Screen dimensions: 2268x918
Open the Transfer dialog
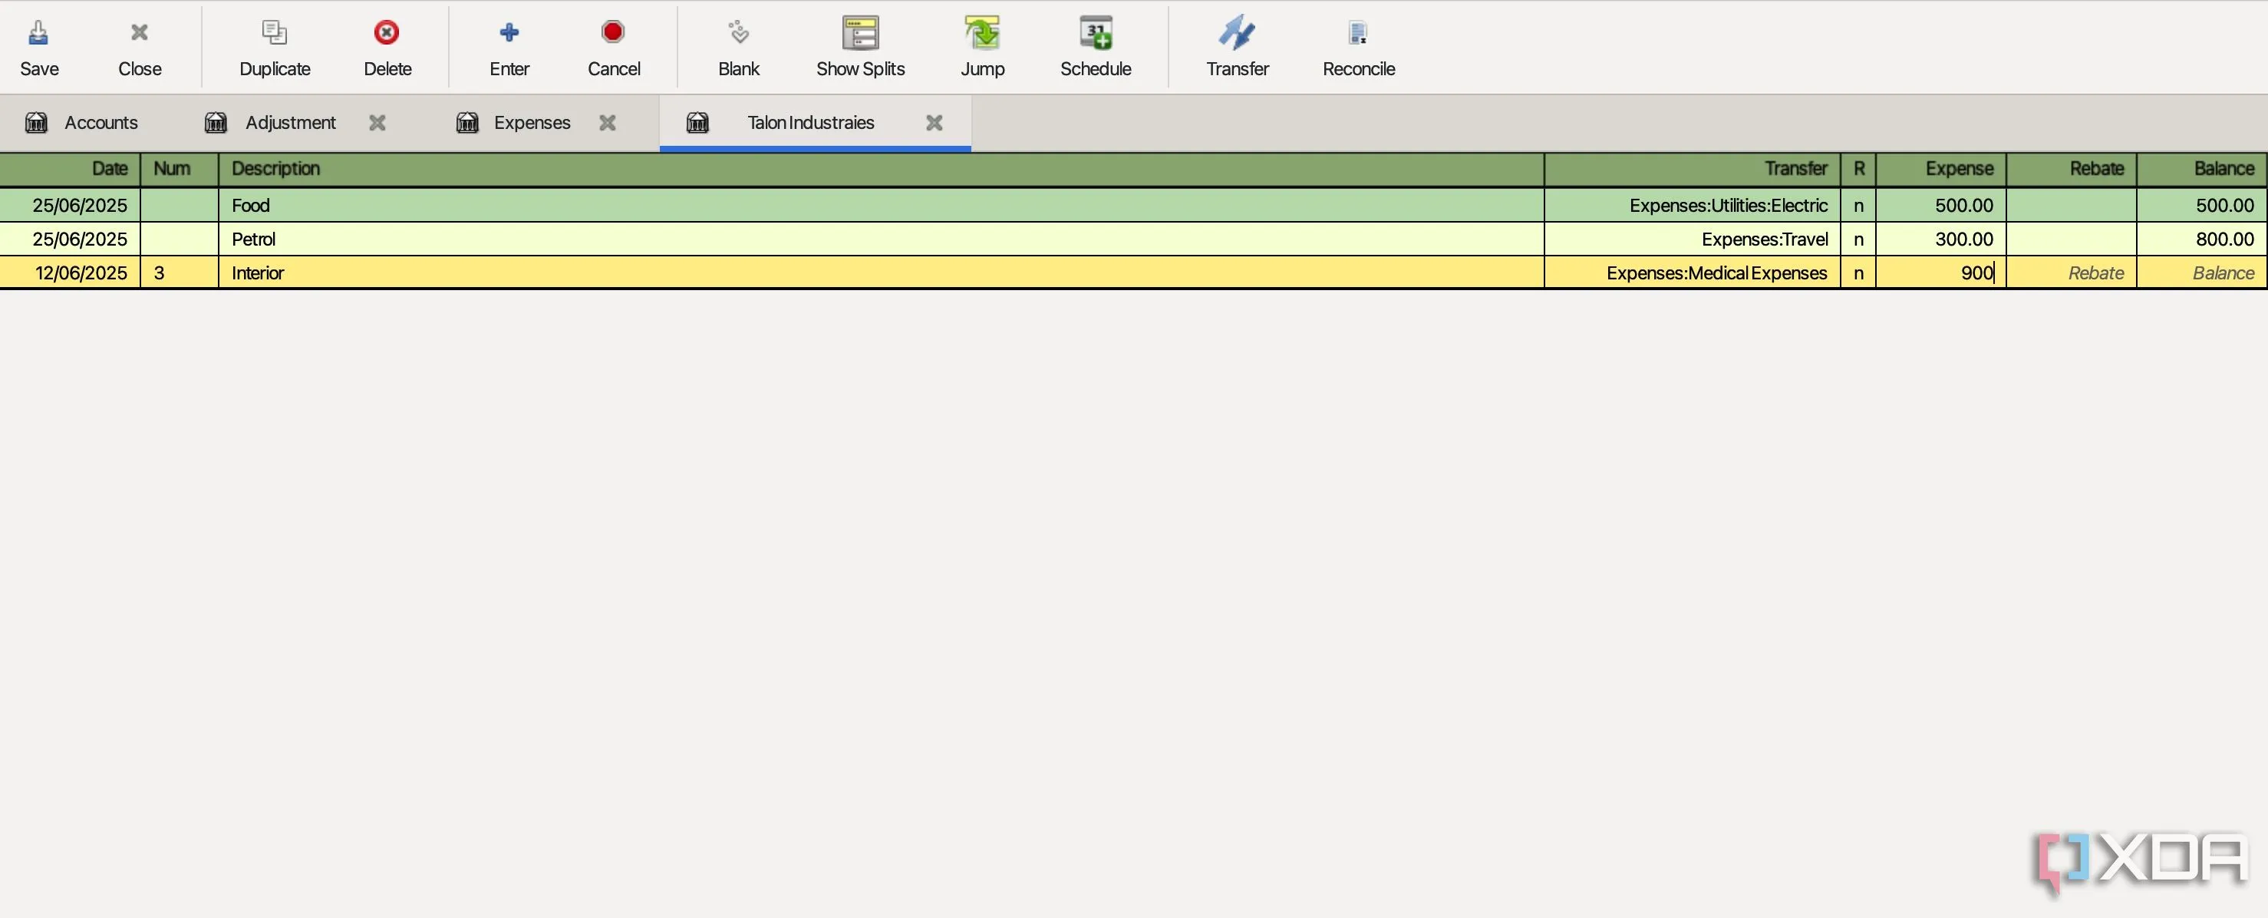coord(1236,34)
